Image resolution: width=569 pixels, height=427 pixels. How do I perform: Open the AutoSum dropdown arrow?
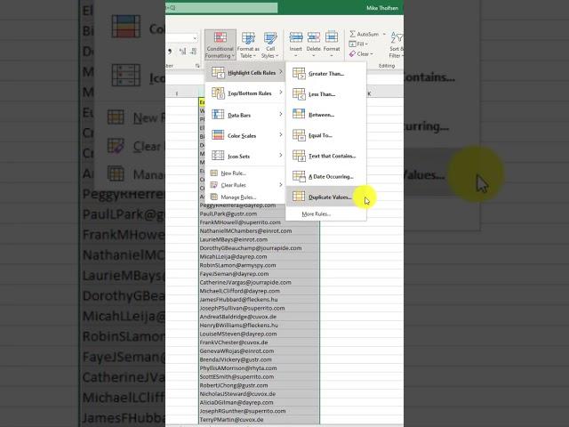(x=384, y=34)
